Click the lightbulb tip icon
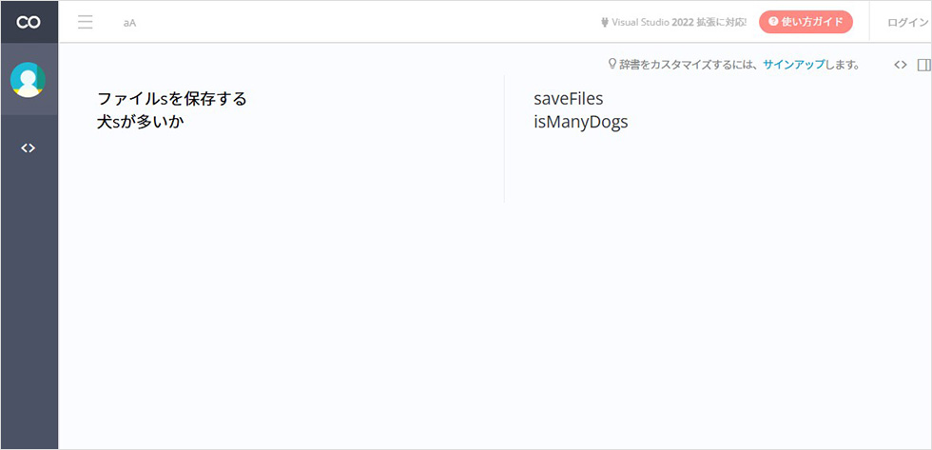Image resolution: width=932 pixels, height=450 pixels. tap(612, 64)
